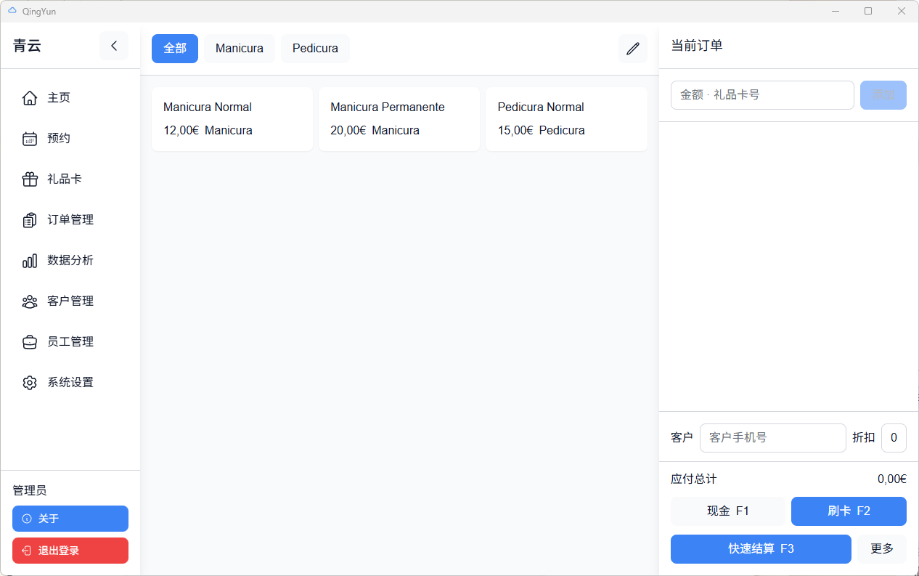This screenshot has width=919, height=576.
Task: Open the 更多 options button
Action: (x=882, y=549)
